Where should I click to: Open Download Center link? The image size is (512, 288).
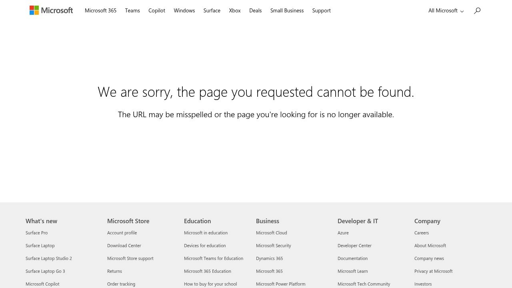pos(124,246)
